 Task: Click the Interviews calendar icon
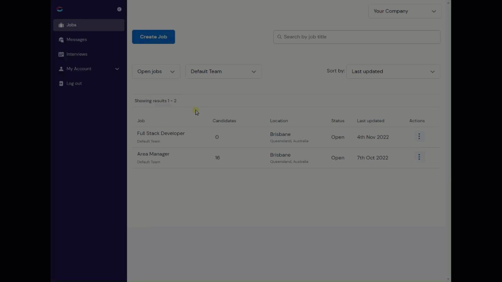[61, 54]
